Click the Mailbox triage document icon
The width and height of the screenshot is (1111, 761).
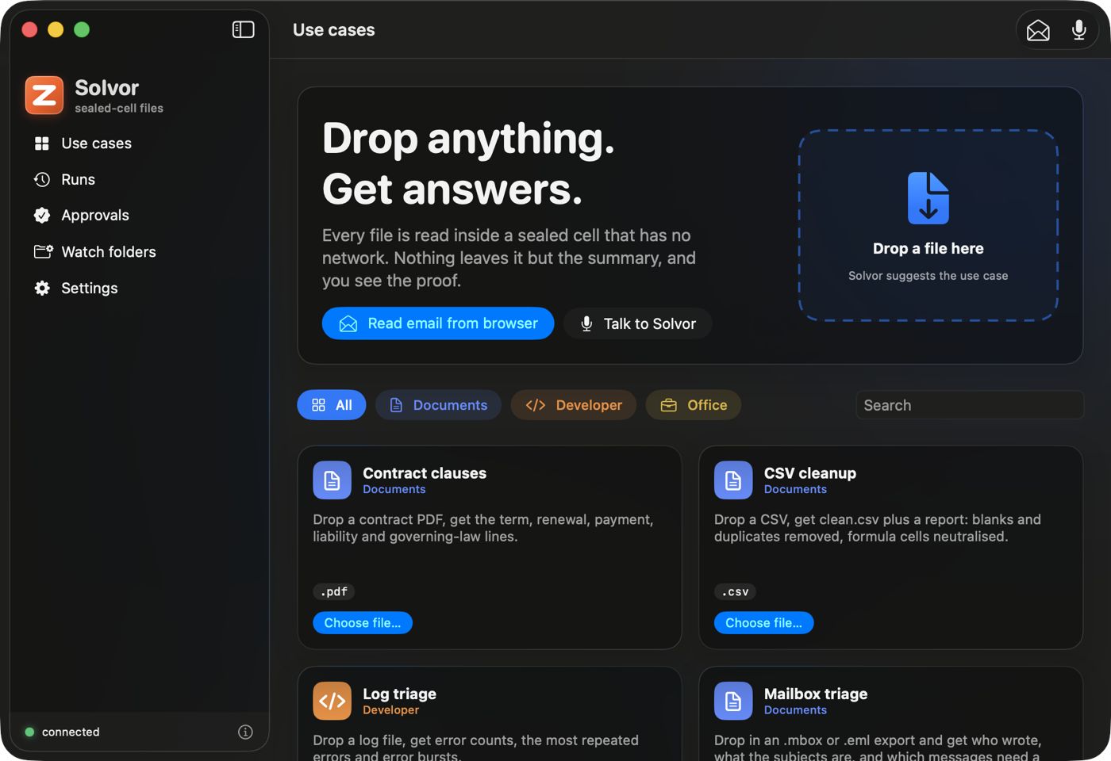click(x=733, y=701)
